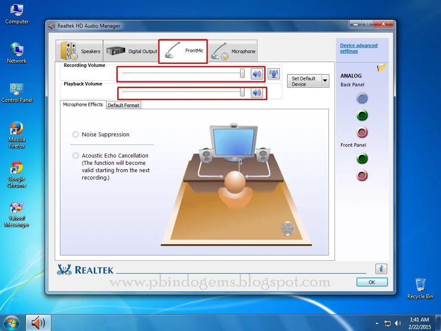Show hidden system tray icons
This screenshot has width=441, height=331.
point(377,323)
